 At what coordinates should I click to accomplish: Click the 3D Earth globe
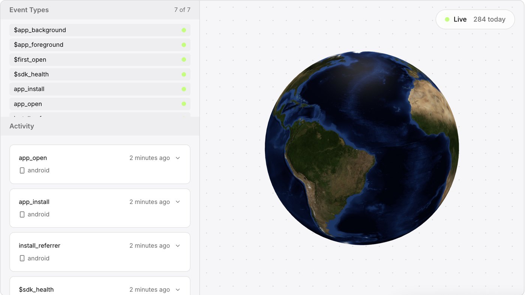point(362,148)
